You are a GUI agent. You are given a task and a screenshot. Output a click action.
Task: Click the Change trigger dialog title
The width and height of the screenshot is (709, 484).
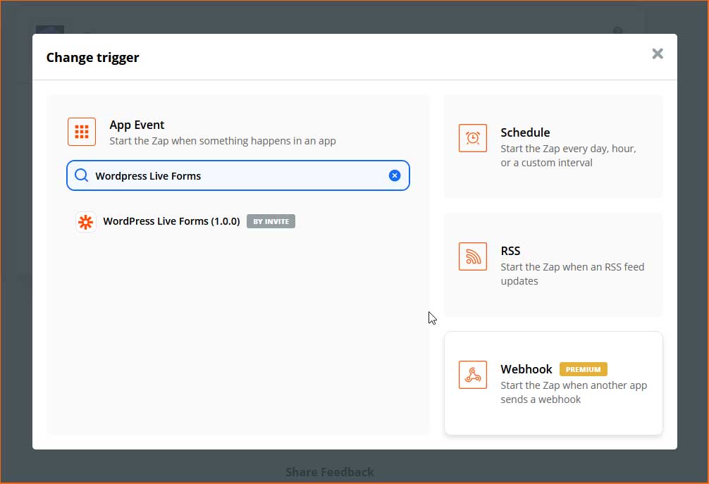93,57
